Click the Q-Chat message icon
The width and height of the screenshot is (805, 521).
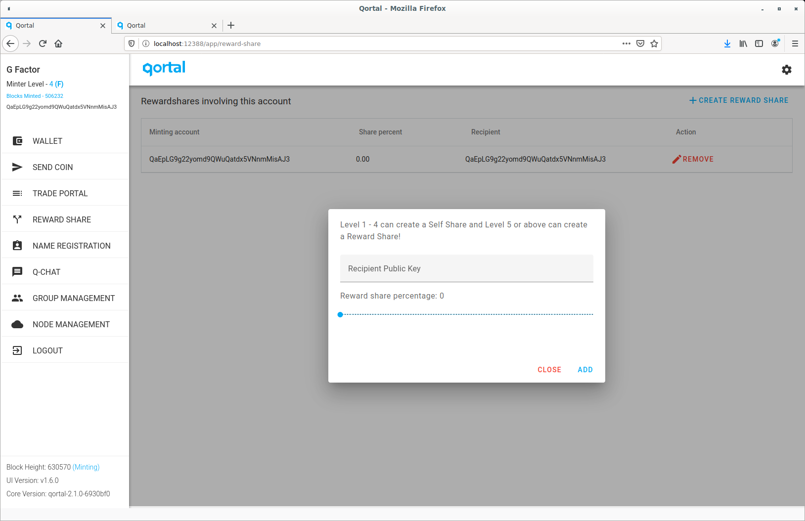pos(17,272)
